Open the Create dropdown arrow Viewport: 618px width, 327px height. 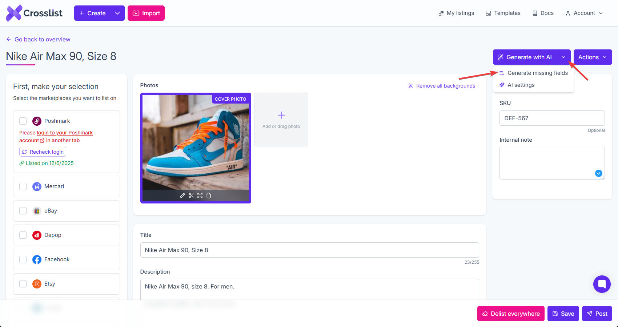click(x=117, y=13)
